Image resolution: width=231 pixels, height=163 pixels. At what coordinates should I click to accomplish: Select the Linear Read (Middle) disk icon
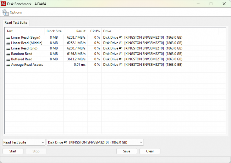8,43
